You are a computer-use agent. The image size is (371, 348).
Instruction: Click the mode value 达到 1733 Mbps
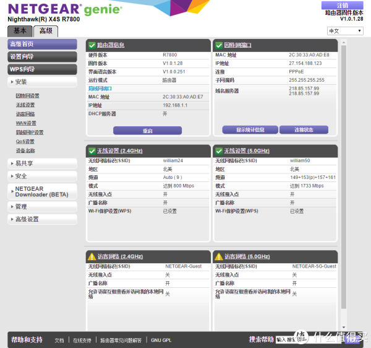point(307,186)
